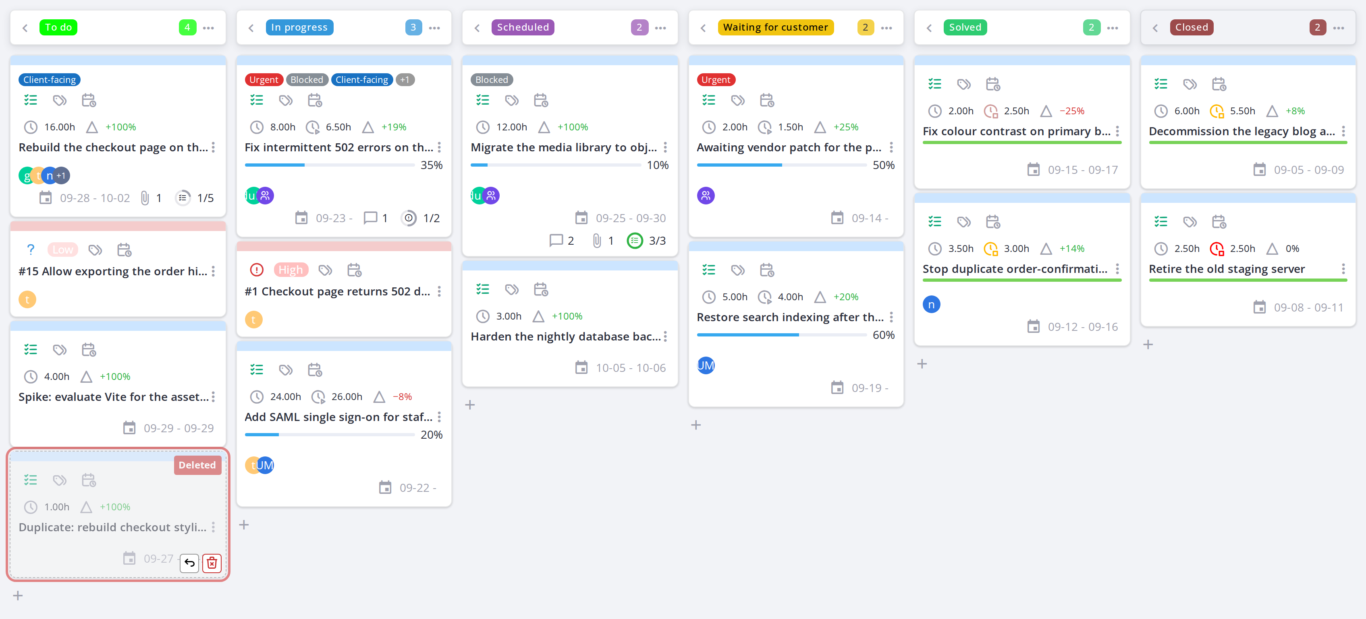Screen dimensions: 1366x619
Task: Collapse the Closed column
Action: pyautogui.click(x=1156, y=27)
